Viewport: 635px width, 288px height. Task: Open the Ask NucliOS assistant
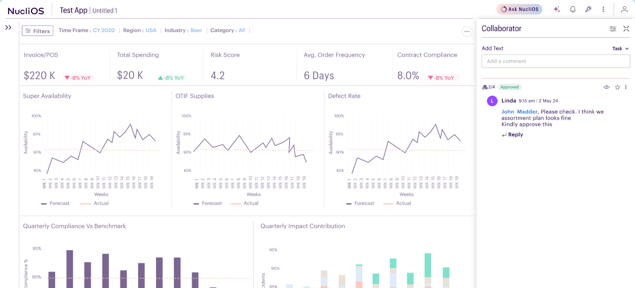(x=519, y=9)
